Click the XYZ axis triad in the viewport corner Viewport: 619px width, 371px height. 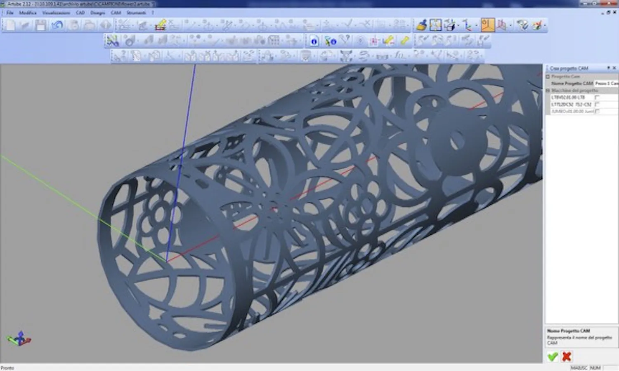pyautogui.click(x=19, y=339)
